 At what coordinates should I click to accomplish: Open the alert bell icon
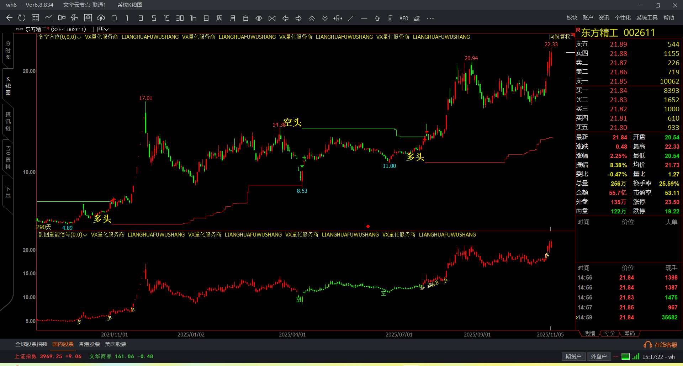pos(114,18)
